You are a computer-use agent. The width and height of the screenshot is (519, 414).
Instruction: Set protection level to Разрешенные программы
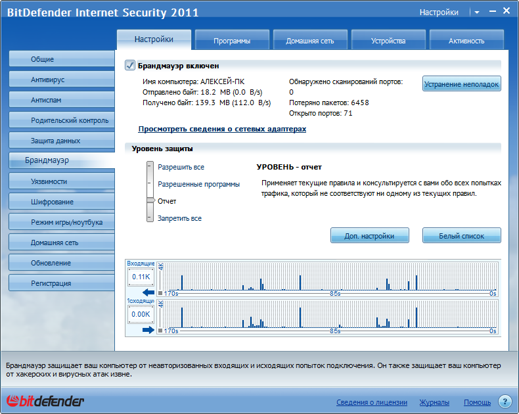(198, 184)
